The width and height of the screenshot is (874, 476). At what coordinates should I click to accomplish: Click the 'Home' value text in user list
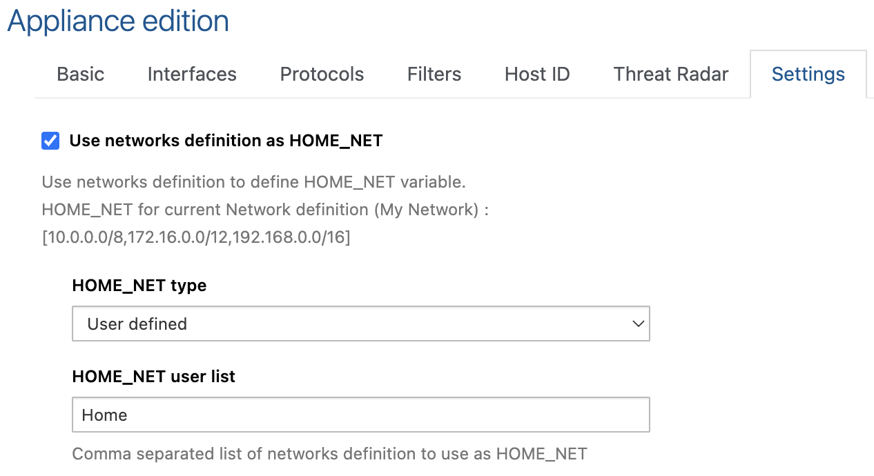coord(105,415)
